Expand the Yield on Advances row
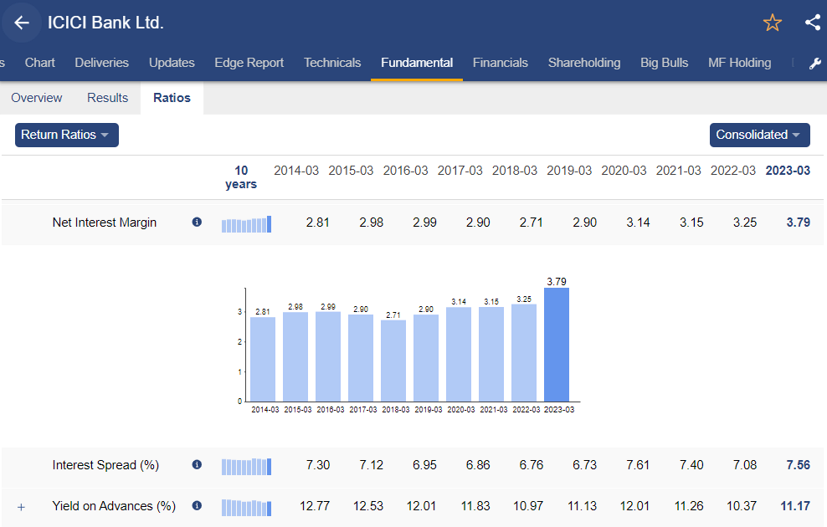Image resolution: width=827 pixels, height=527 pixels. click(x=21, y=507)
